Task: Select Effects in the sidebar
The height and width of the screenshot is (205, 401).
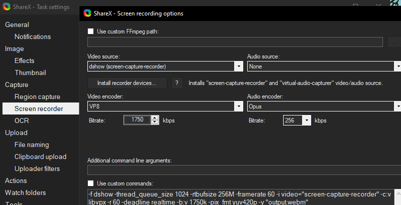Action: 24,60
